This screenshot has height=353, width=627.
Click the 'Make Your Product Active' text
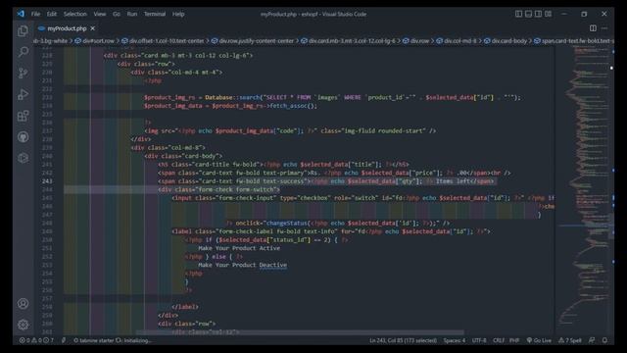click(x=239, y=248)
